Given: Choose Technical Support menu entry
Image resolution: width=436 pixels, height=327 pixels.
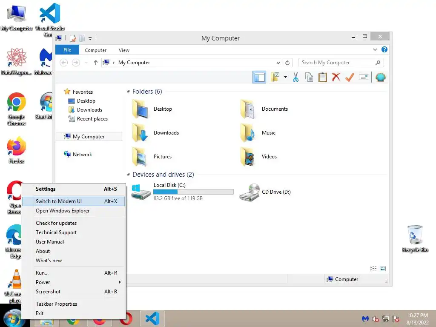Looking at the screenshot, I should click(74, 232).
